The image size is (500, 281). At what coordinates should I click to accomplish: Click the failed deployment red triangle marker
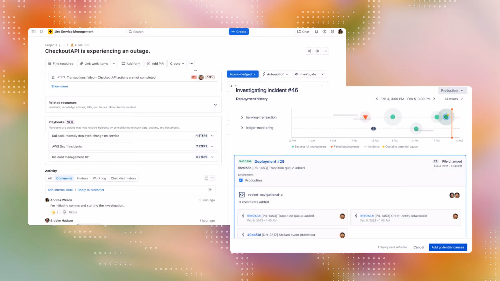365,117
